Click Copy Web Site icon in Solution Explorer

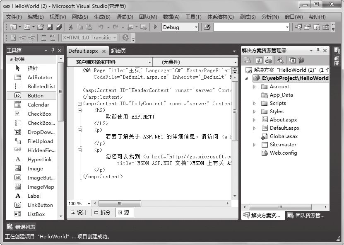tap(292, 60)
